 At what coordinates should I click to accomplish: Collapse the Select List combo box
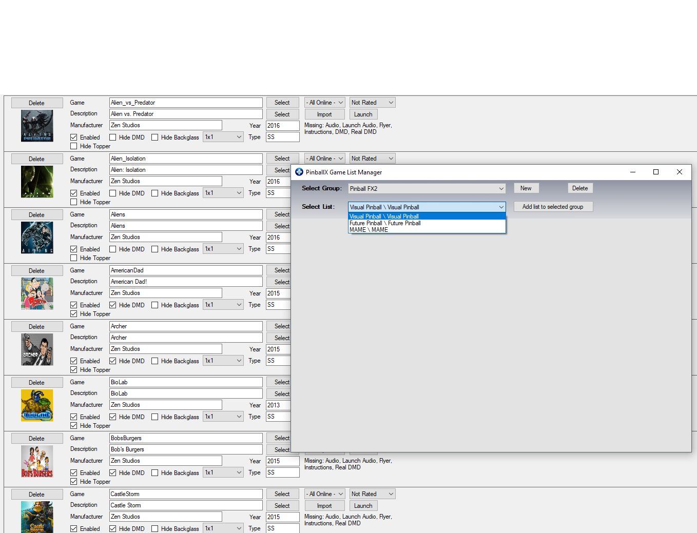[427, 207]
